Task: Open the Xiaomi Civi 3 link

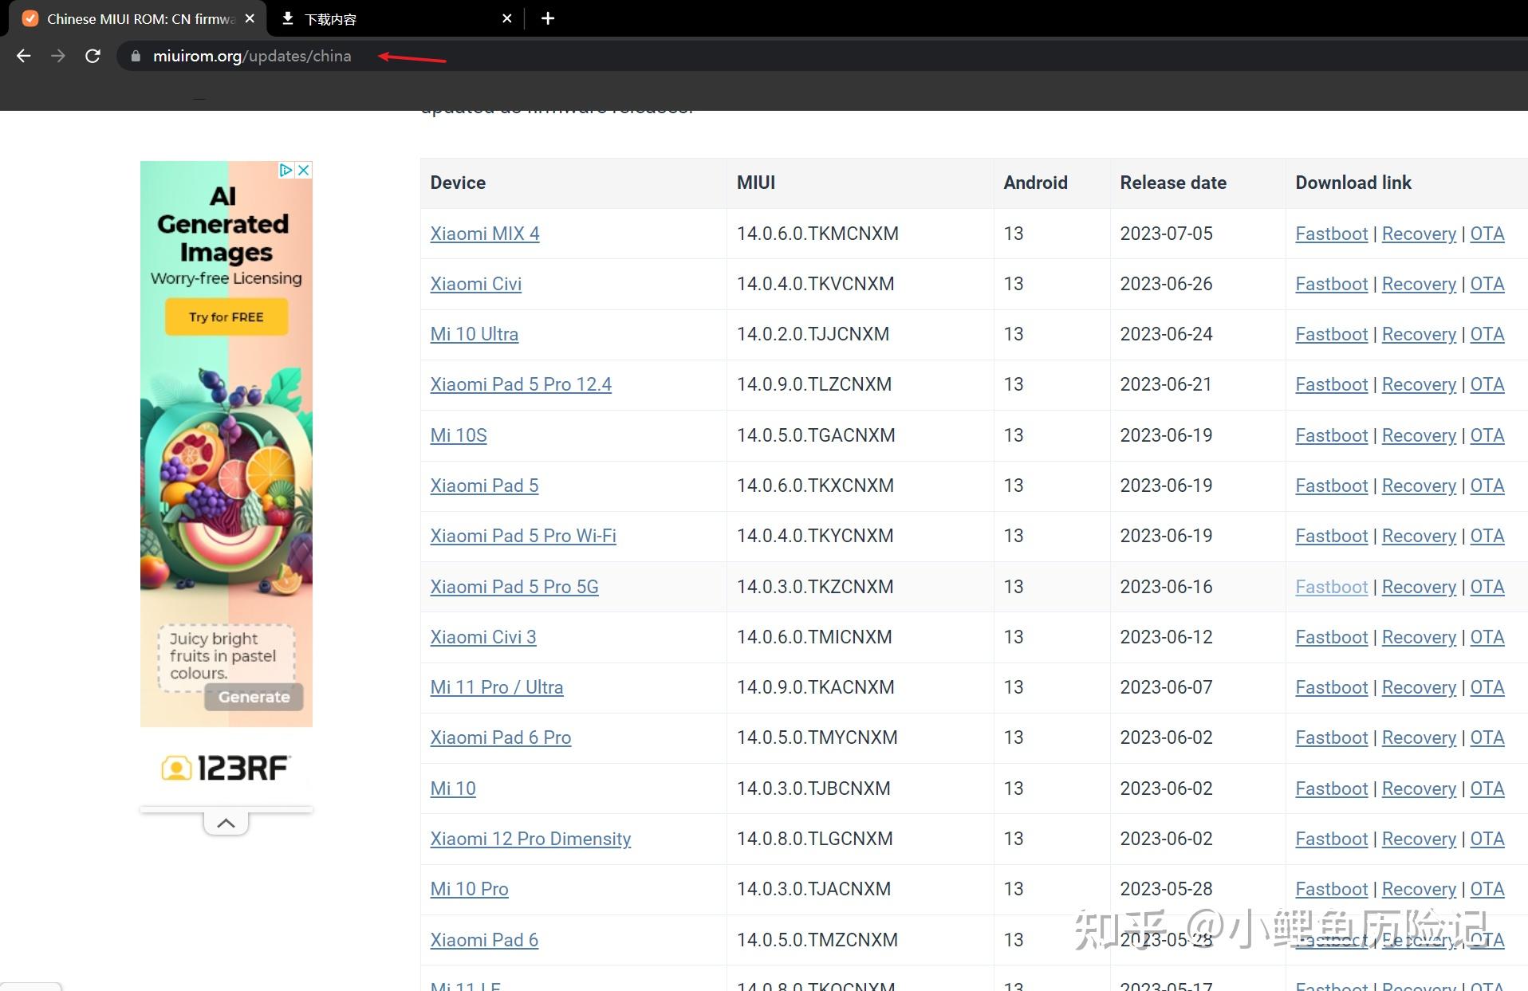Action: [483, 637]
